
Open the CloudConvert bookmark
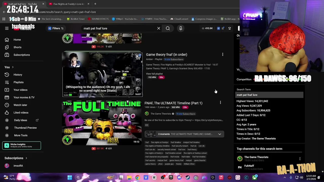coord(179,19)
